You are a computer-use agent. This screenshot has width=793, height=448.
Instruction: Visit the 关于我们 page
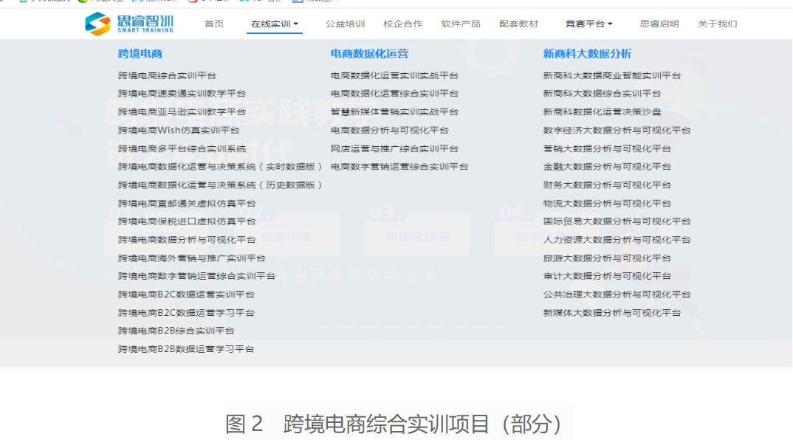[717, 24]
